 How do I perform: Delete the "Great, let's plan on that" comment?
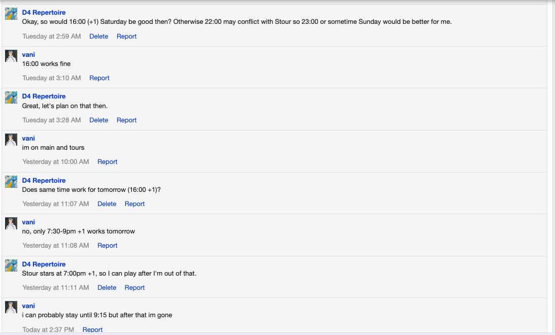tap(98, 120)
